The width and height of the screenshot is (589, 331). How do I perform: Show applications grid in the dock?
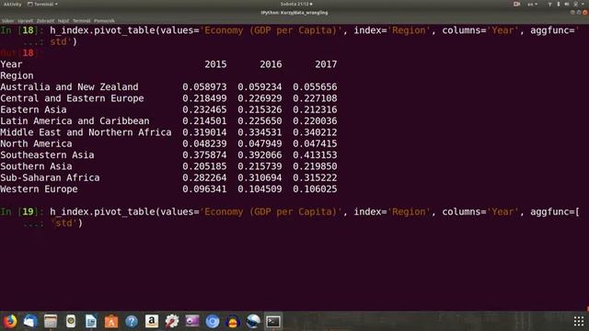[579, 321]
